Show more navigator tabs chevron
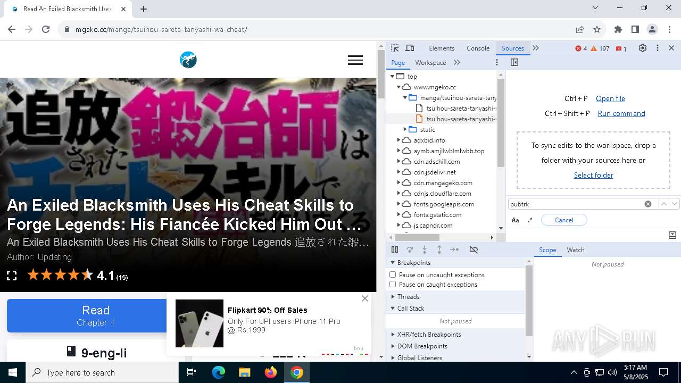Screen dimensions: 681x383 coord(457,62)
